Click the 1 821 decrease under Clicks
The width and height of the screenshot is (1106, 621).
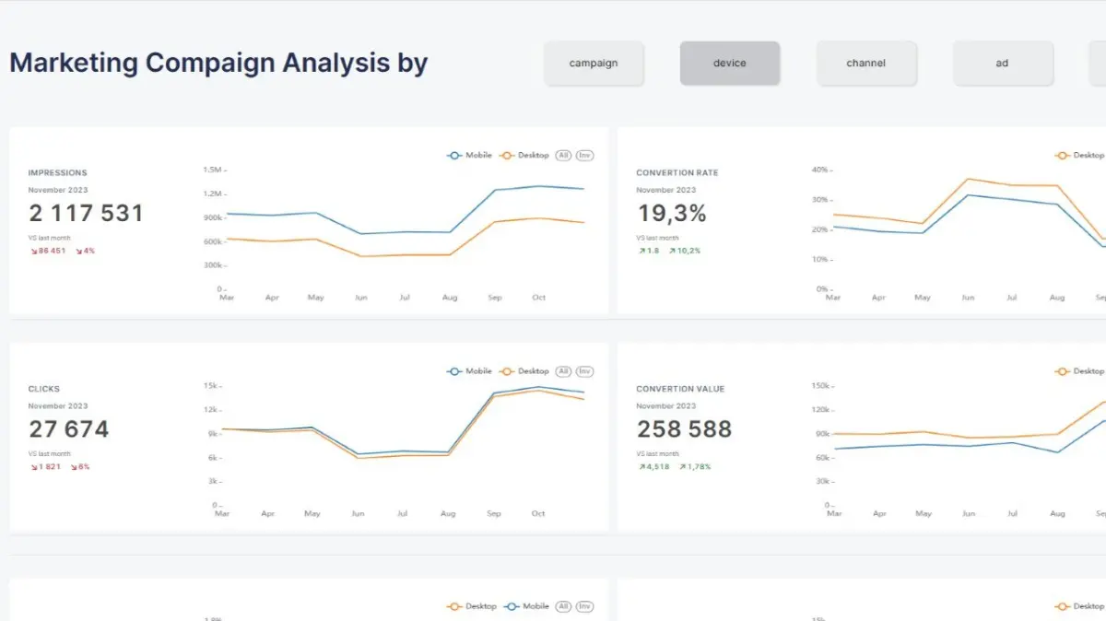coord(45,467)
